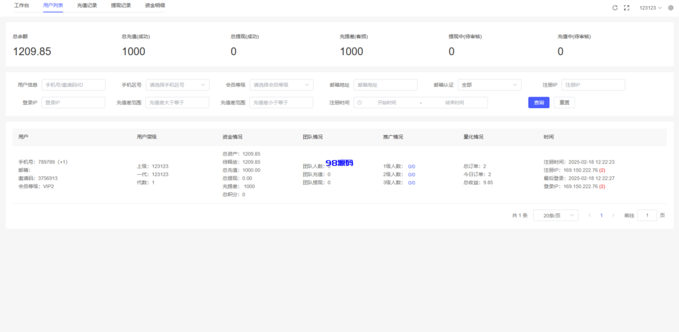
Task: Click the 充值差大于等于 input
Action: [x=177, y=103]
